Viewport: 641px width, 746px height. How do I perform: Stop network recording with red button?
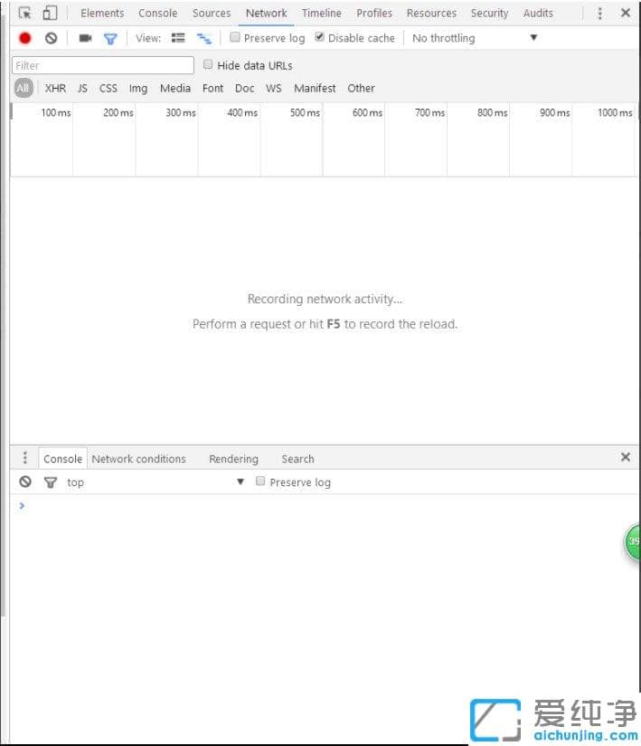[x=25, y=38]
